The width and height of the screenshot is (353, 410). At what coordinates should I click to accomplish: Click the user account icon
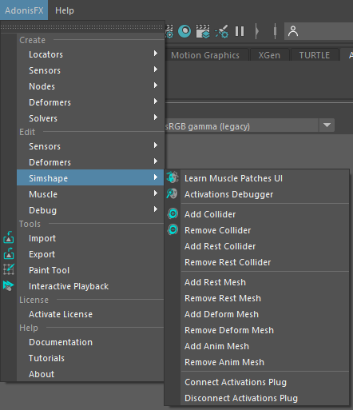pyautogui.click(x=293, y=31)
